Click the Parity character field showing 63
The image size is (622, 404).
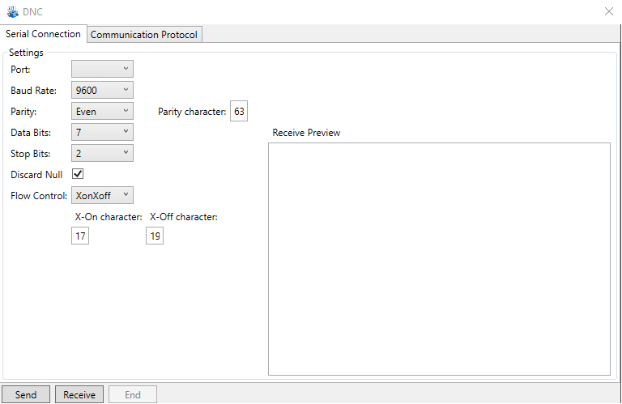(239, 112)
